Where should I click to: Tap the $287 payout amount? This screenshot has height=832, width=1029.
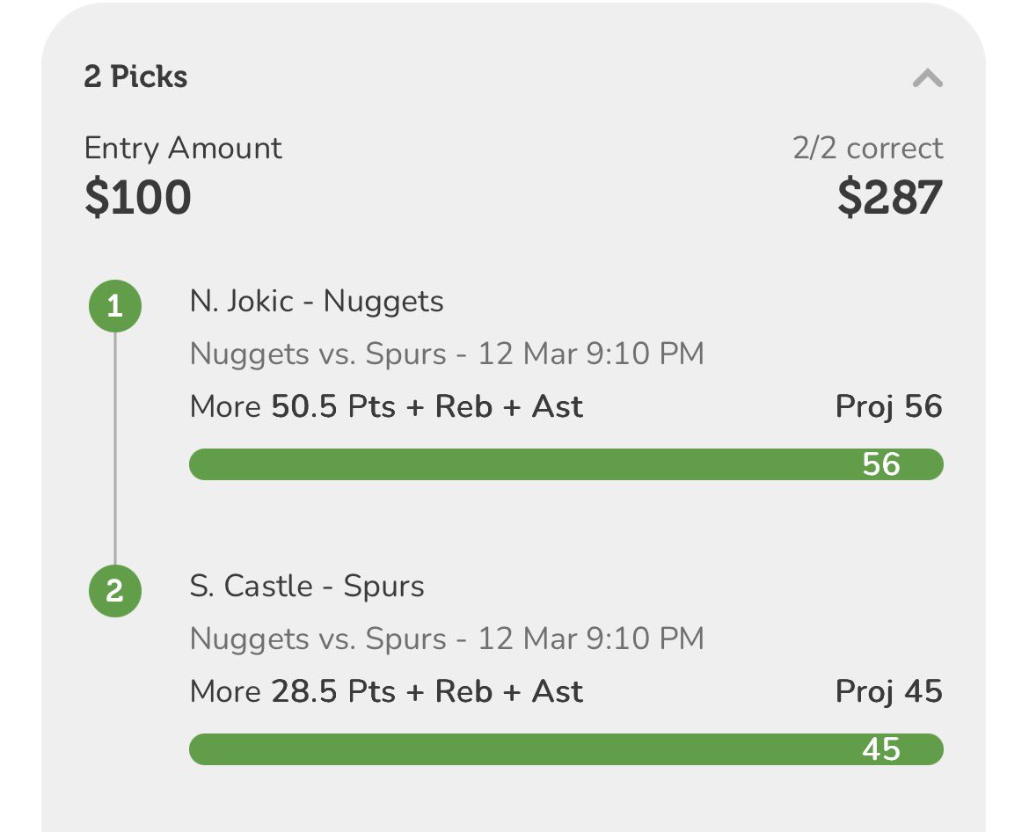click(889, 197)
